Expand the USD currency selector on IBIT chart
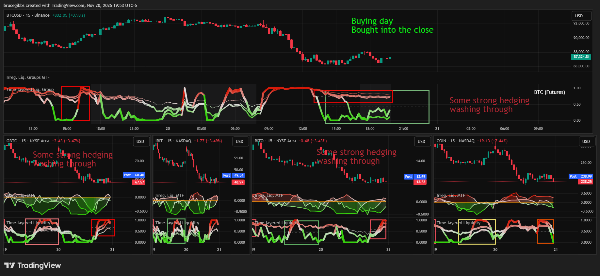600x276 pixels. [x=240, y=141]
